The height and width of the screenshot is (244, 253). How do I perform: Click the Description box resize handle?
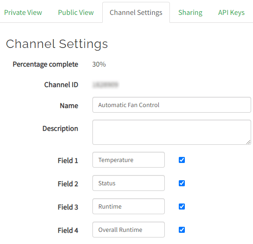coord(248,142)
